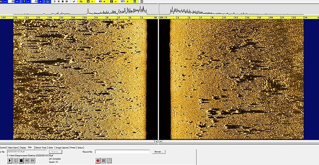Rewind the sonar file playback
The height and width of the screenshot is (165, 319).
coord(27,160)
